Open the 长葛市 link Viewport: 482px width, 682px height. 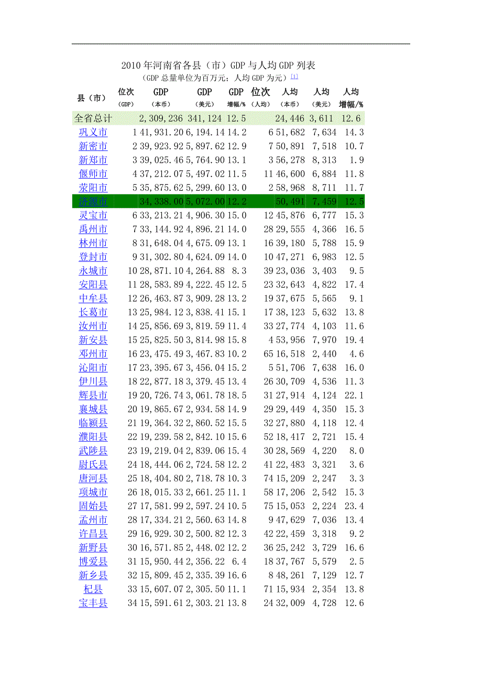(x=93, y=313)
